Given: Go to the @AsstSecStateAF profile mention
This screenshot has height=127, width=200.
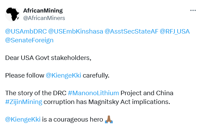Looking at the screenshot, I should (132, 31).
